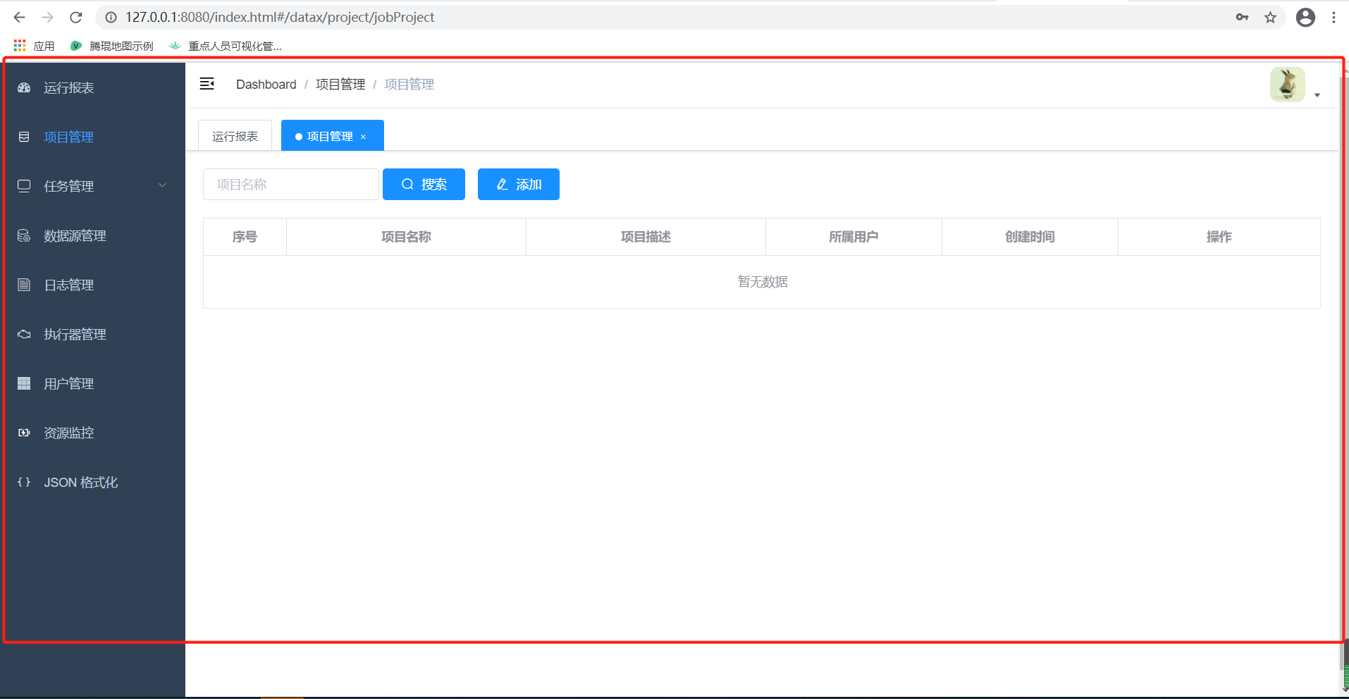This screenshot has width=1349, height=699.
Task: Click Dashboard in the breadcrumb
Action: click(266, 84)
